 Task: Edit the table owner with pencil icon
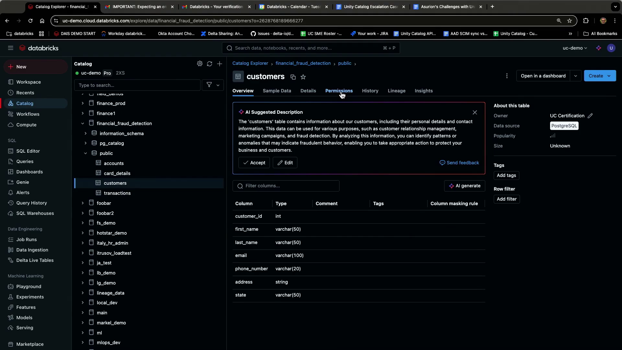tap(590, 116)
